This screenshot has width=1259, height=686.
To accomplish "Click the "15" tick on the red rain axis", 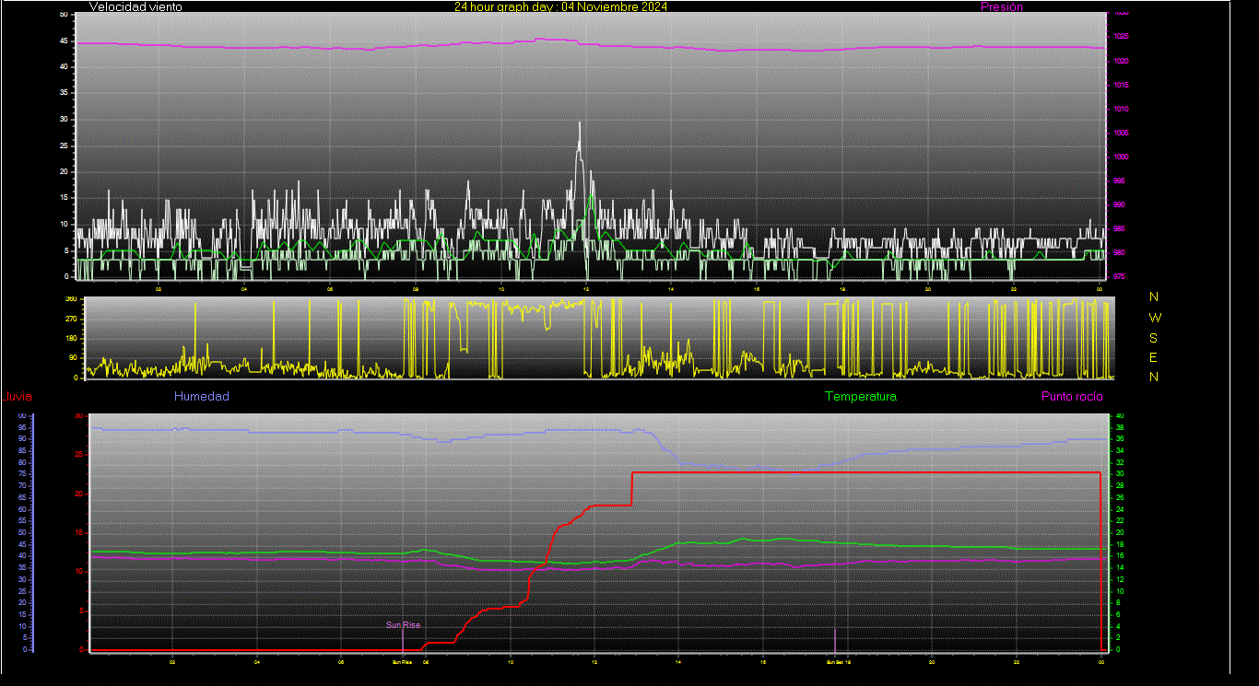I will [78, 533].
